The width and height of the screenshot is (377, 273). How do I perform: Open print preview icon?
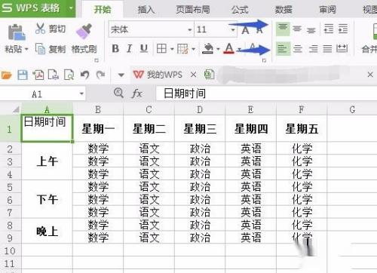pyautogui.click(x=69, y=75)
